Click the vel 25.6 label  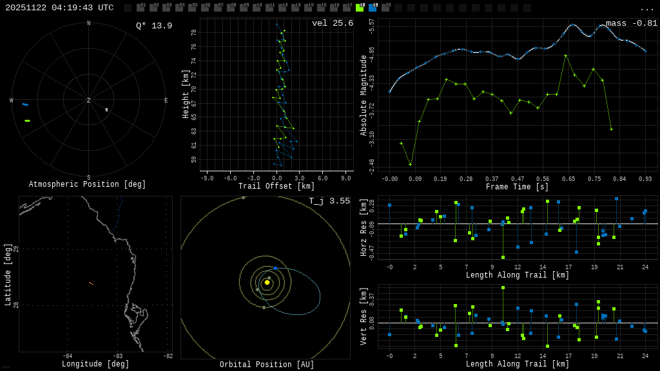tap(332, 23)
